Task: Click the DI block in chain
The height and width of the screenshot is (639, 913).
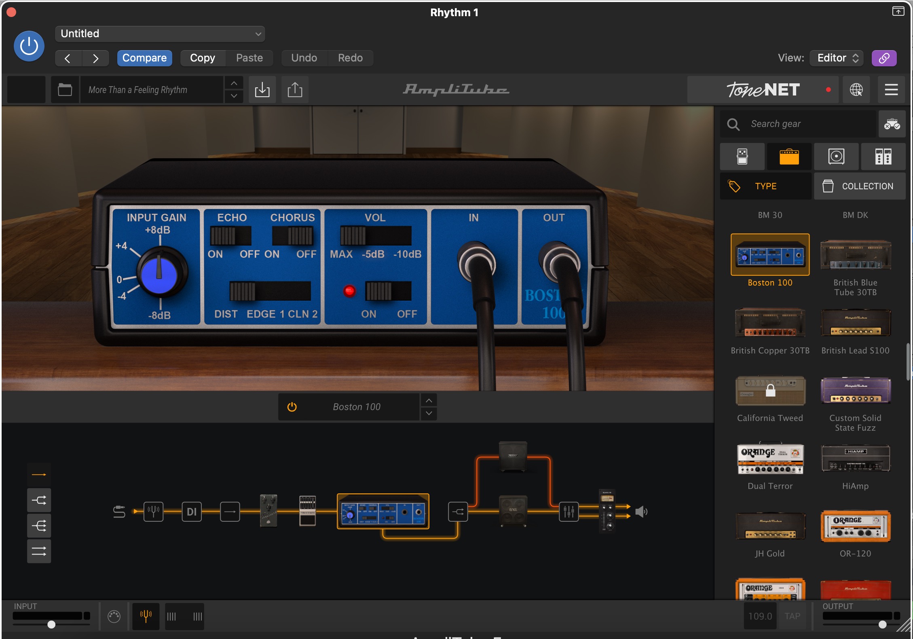Action: click(192, 512)
